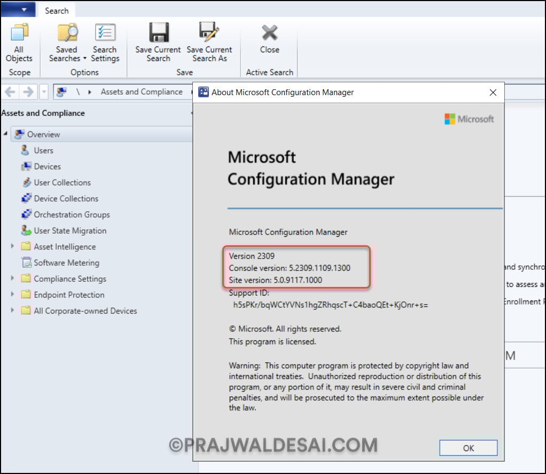Open the navigation history dropdown arrow

(x=44, y=92)
